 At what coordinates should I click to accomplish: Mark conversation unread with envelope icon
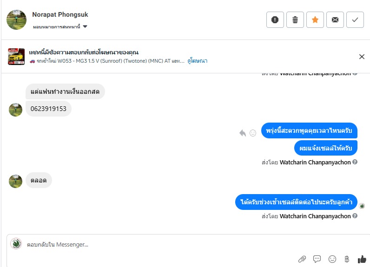[x=335, y=20]
